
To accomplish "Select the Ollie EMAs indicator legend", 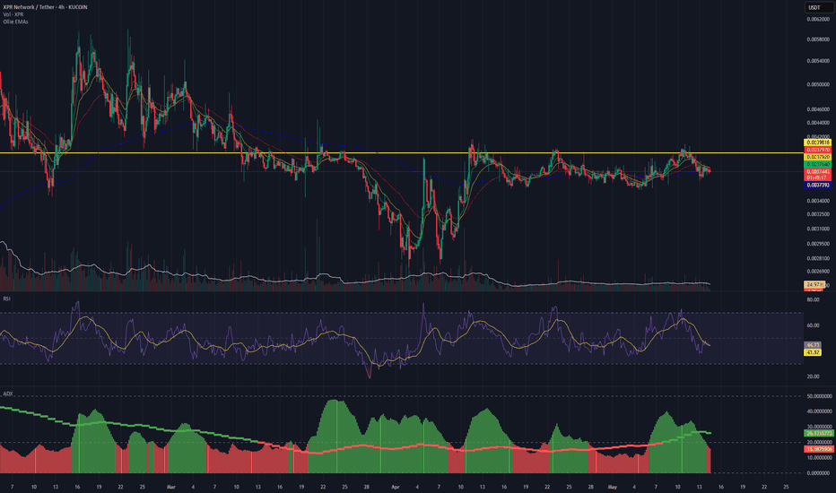I will coord(15,22).
